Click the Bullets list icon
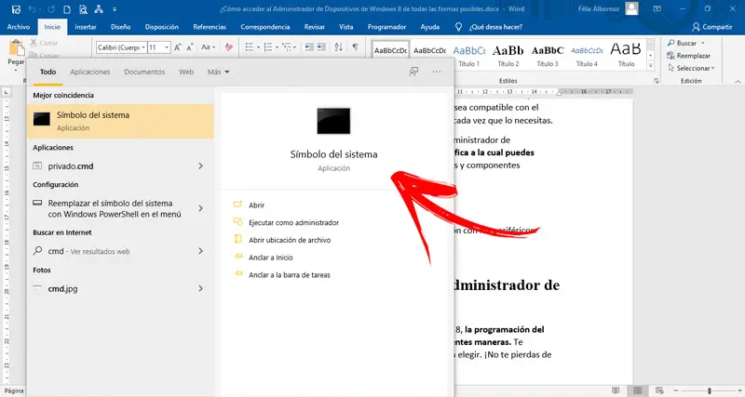Viewport: 745px width, 397px height. click(x=249, y=47)
